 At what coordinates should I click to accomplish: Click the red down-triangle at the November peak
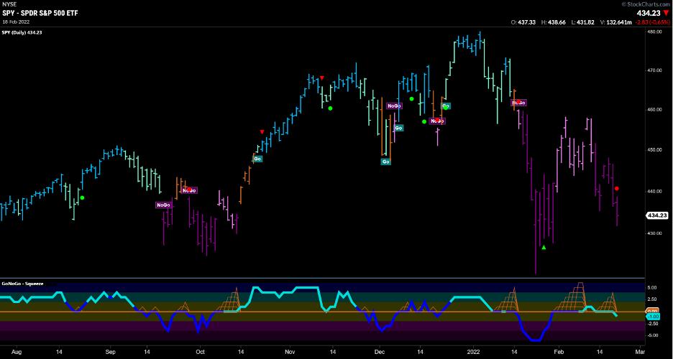(322, 78)
